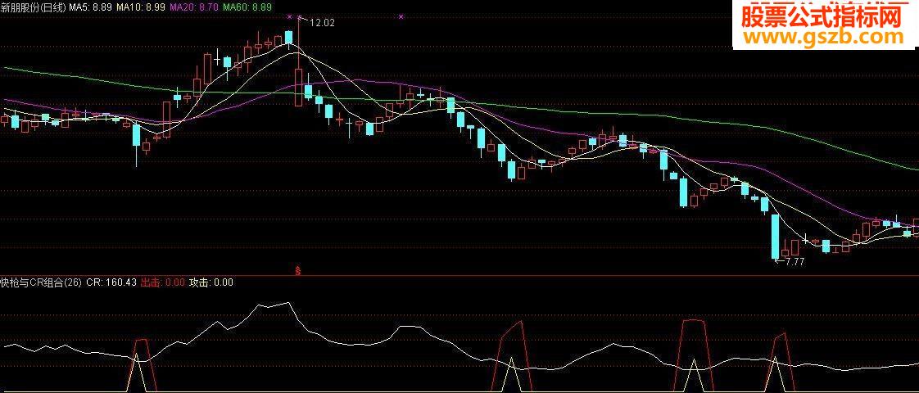Select the green MA60: 8.89 label
Screen dimensions: 919x393
247,7
